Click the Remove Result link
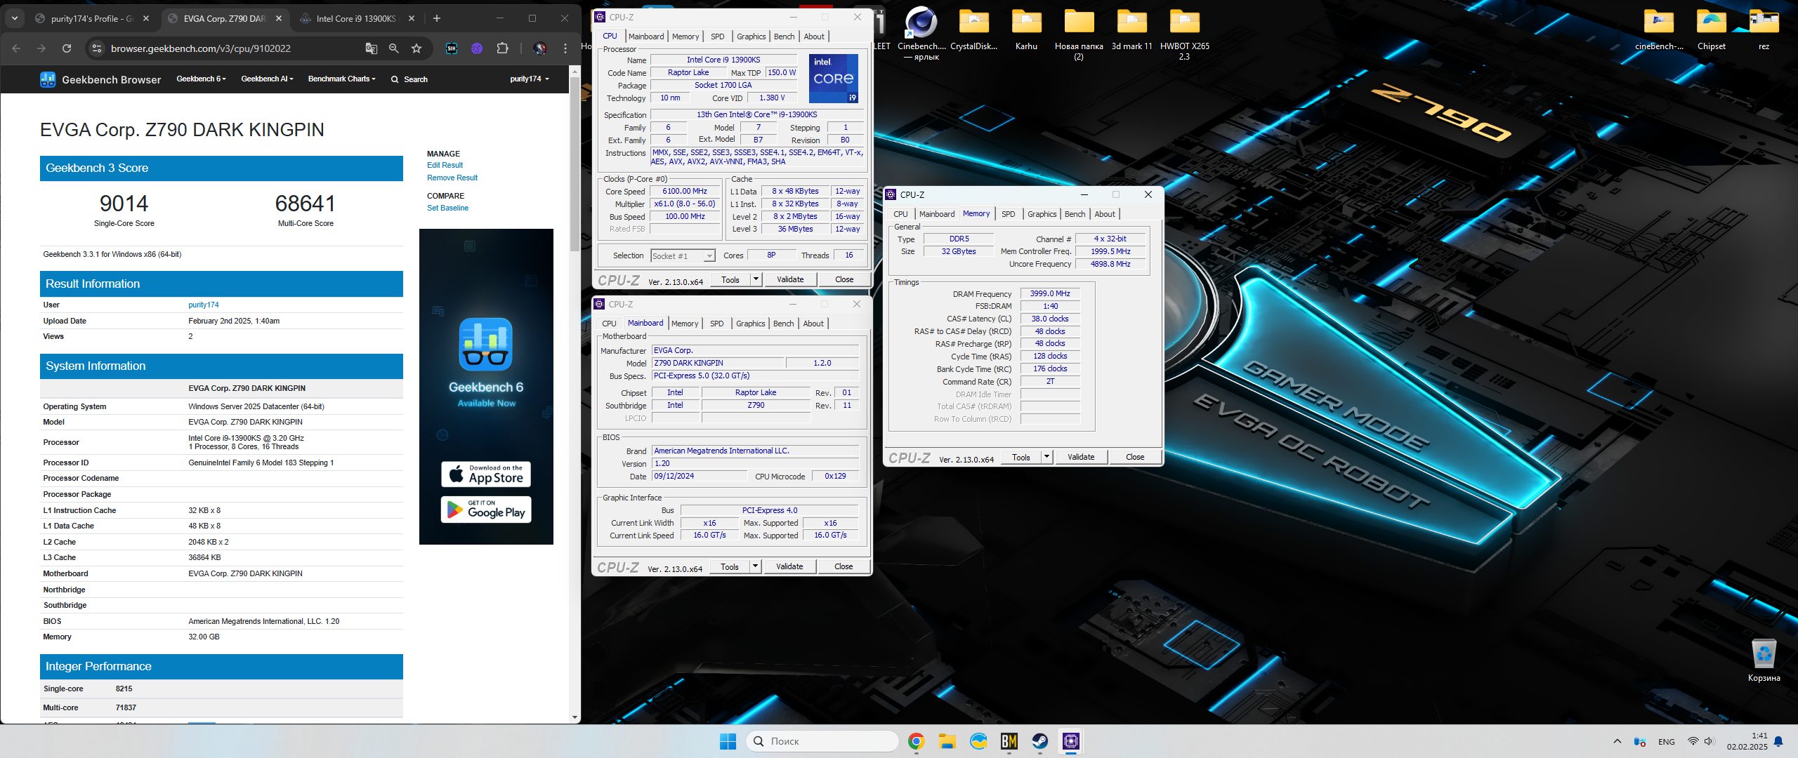1798x758 pixels. tap(452, 178)
